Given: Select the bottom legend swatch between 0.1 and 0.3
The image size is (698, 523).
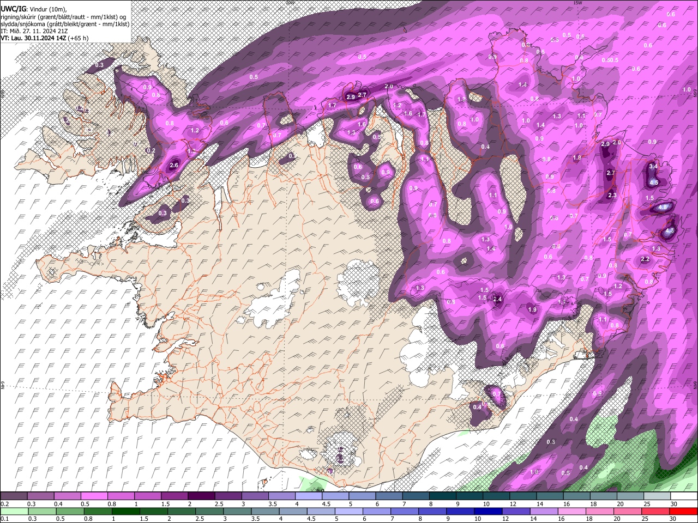Looking at the screenshot, I should 14,511.
